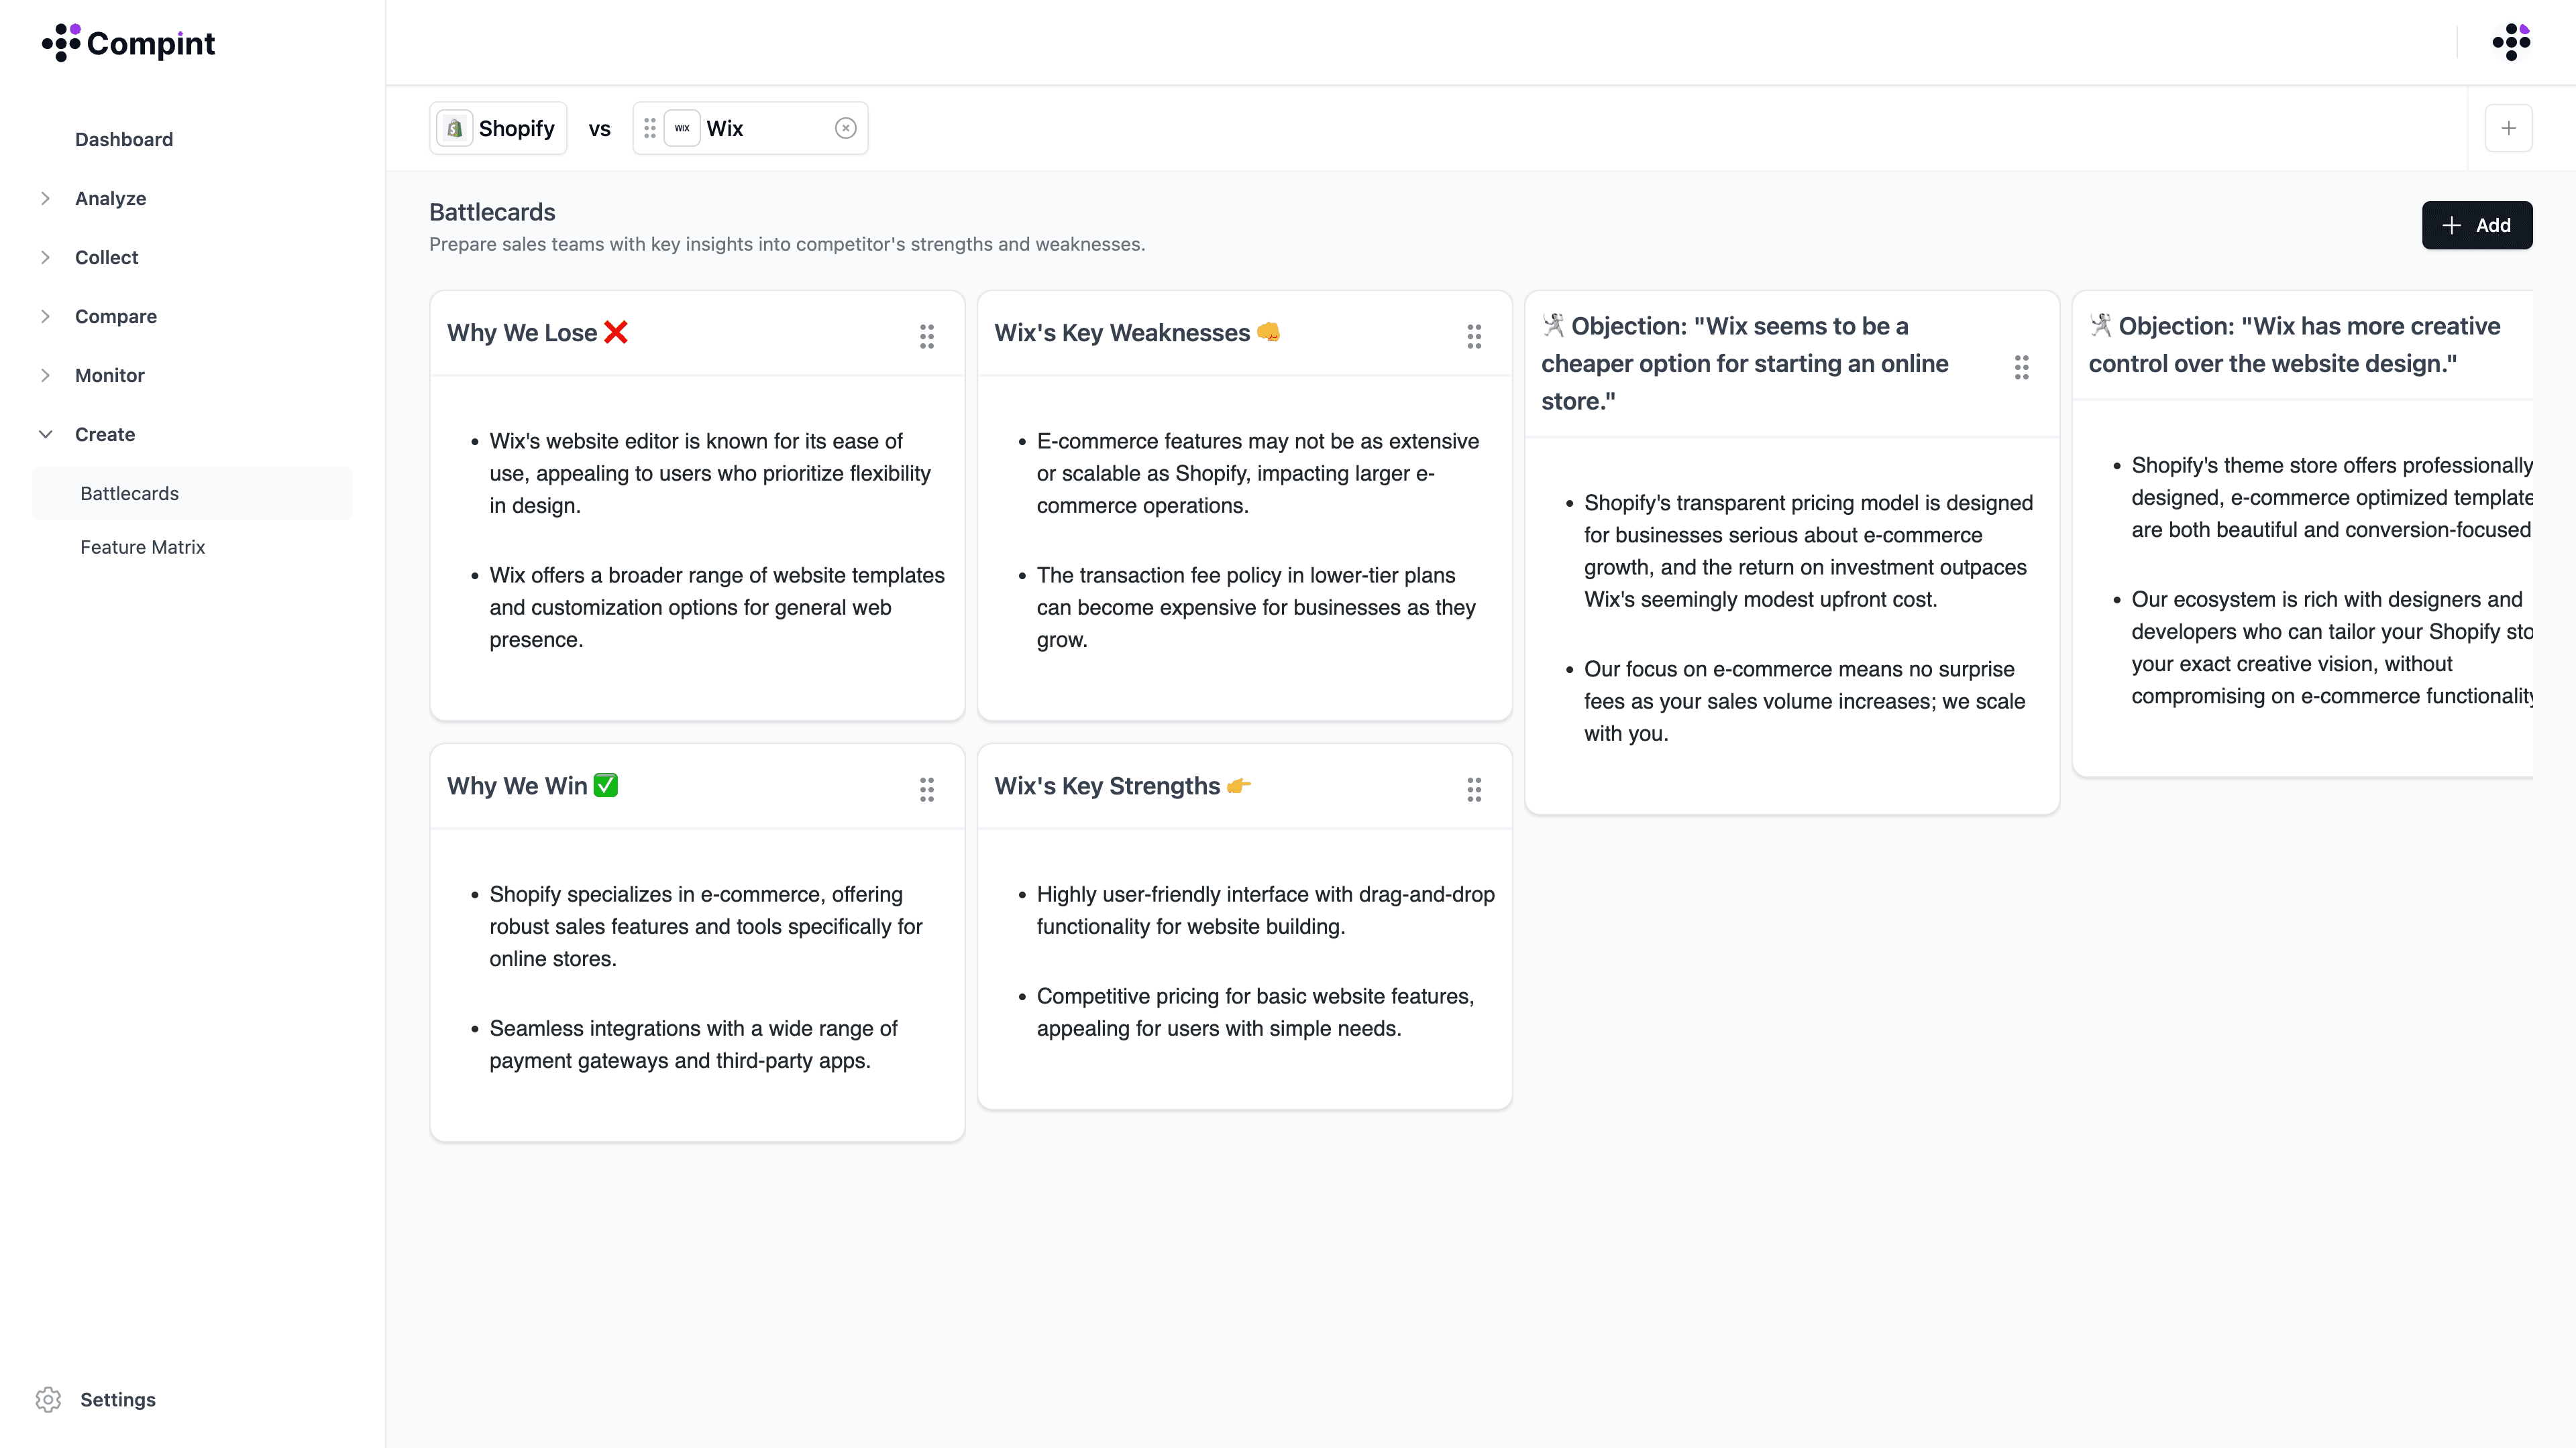Viewport: 2576px width, 1448px height.
Task: Click the 'Prepare sales teams with key insights' subtitle
Action: click(787, 244)
